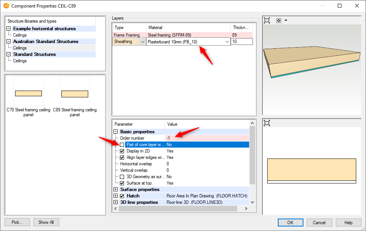Collapse Australian Standard Structures node

pyautogui.click(x=9, y=42)
